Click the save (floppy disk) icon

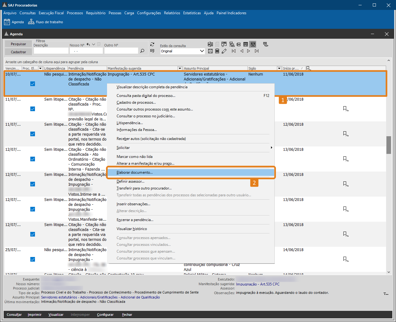[x=210, y=51]
